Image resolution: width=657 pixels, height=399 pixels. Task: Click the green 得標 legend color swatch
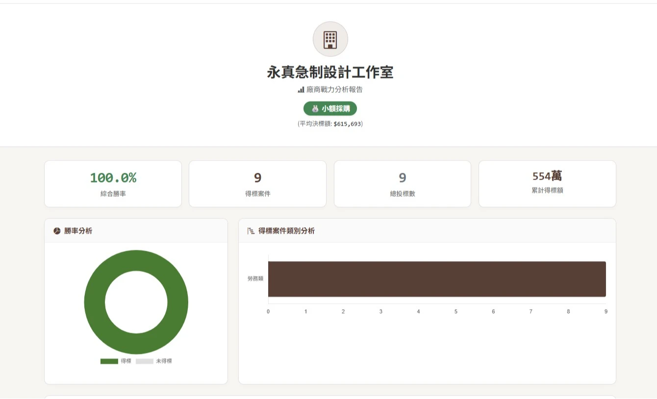(x=109, y=361)
